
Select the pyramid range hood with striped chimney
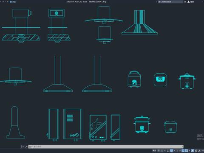click(x=139, y=22)
